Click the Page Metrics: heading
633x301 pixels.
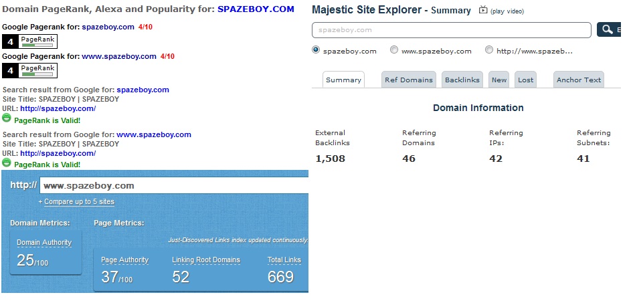tap(119, 223)
